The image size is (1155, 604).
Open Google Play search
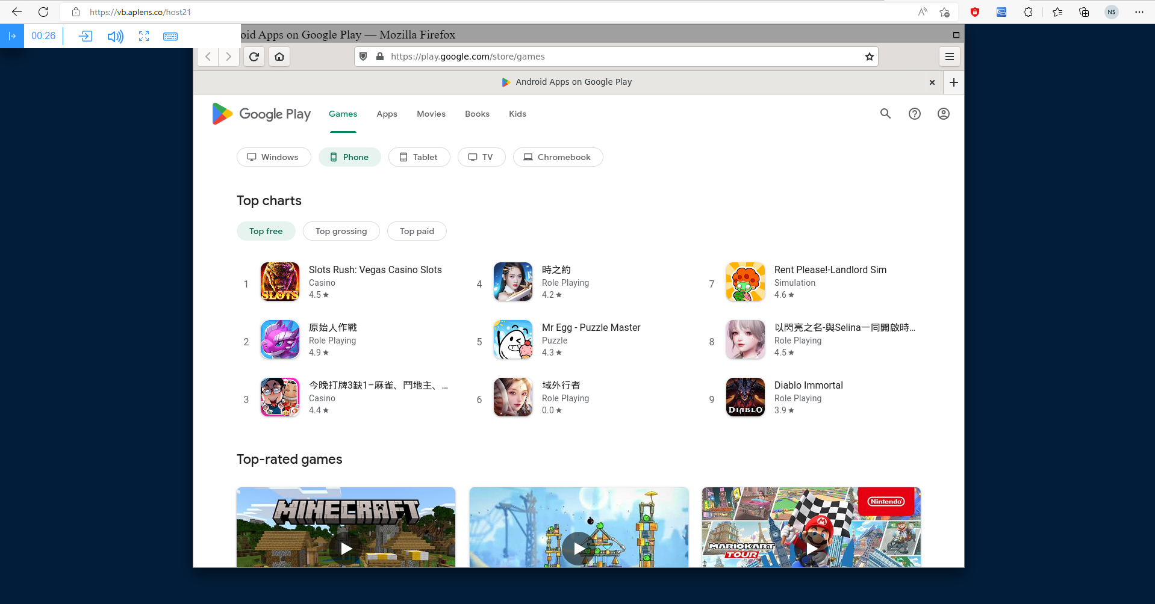click(885, 114)
